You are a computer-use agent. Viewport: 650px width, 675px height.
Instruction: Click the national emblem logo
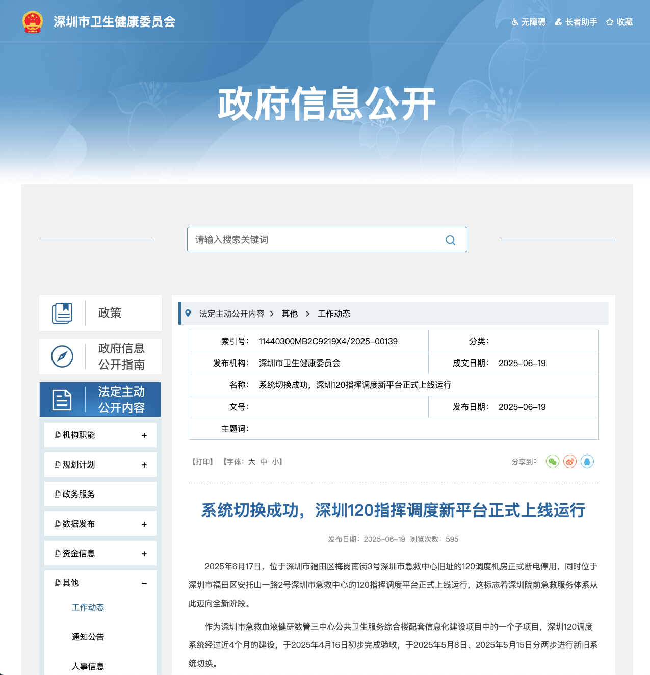[33, 22]
